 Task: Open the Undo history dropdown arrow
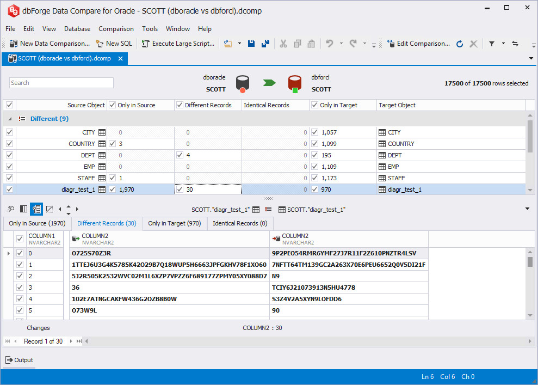tap(341, 44)
